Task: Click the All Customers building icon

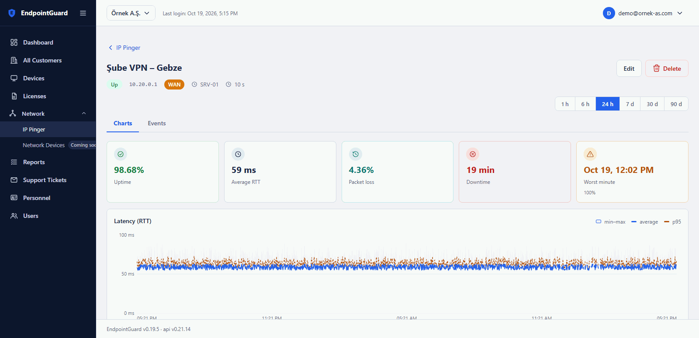Action: click(14, 60)
